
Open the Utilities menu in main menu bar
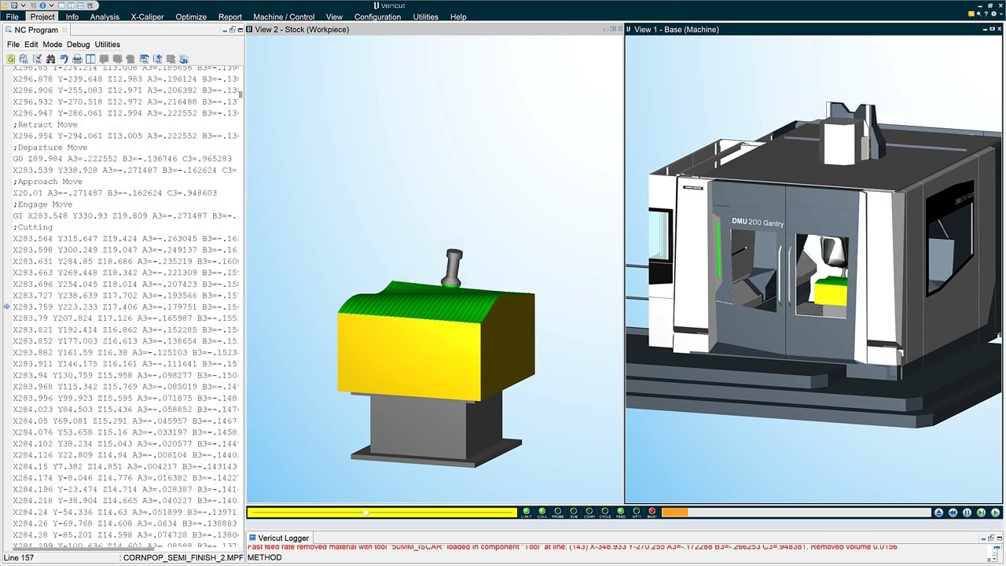tap(425, 17)
